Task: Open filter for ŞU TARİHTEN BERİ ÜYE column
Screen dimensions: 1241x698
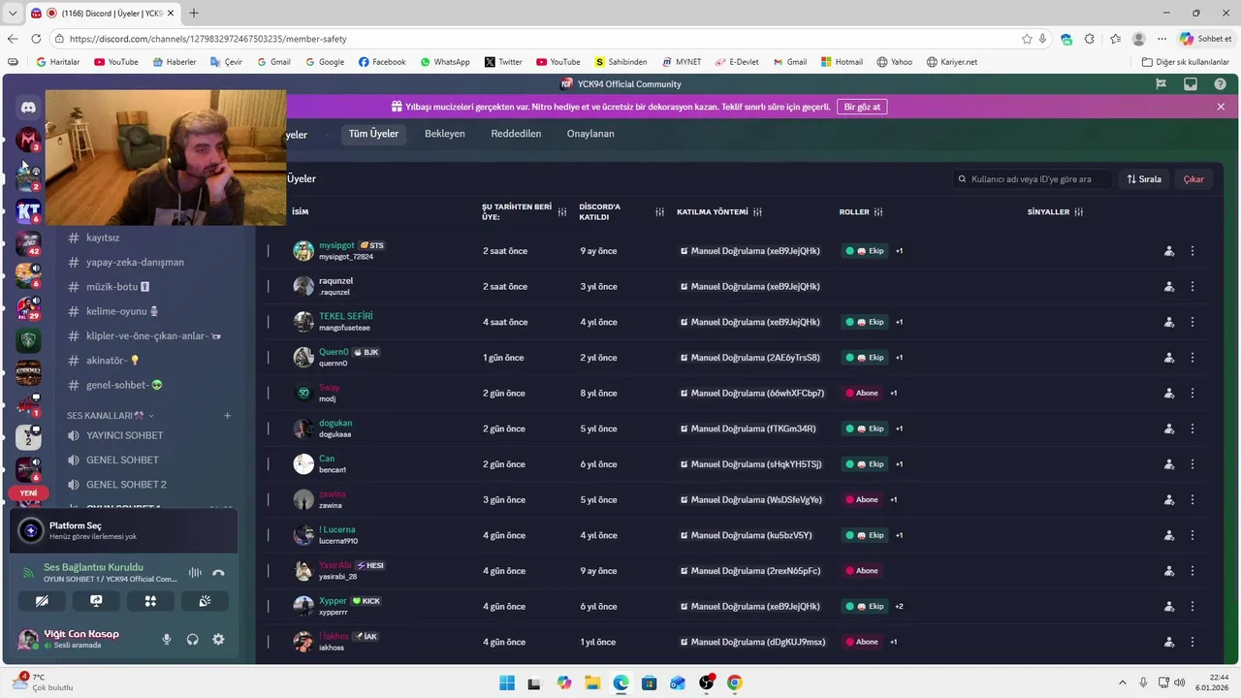Action: [x=562, y=211]
